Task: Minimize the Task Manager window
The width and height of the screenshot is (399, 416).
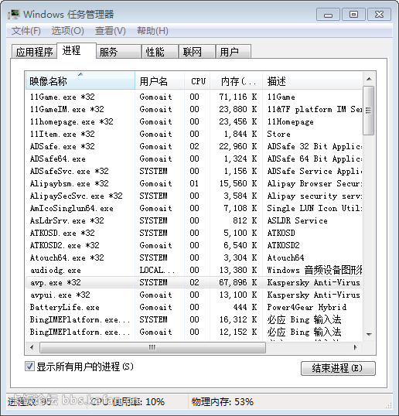Action: [328, 15]
